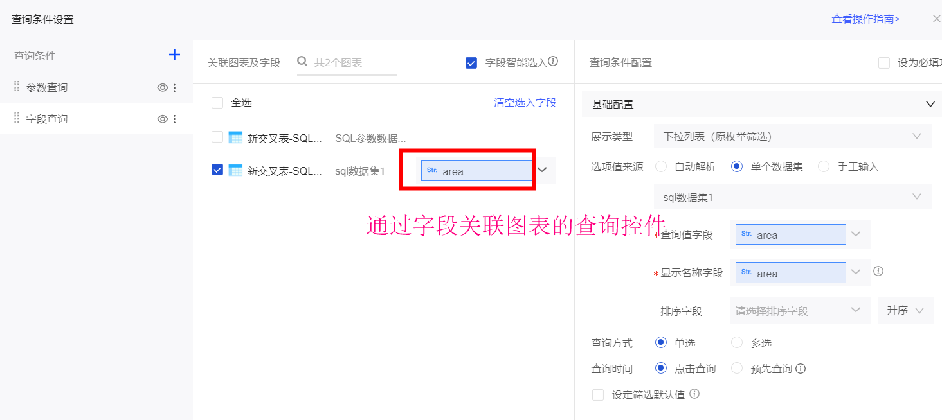Image resolution: width=942 pixels, height=420 pixels.
Task: Click info icon next to 显示名称字段
Action: click(878, 272)
